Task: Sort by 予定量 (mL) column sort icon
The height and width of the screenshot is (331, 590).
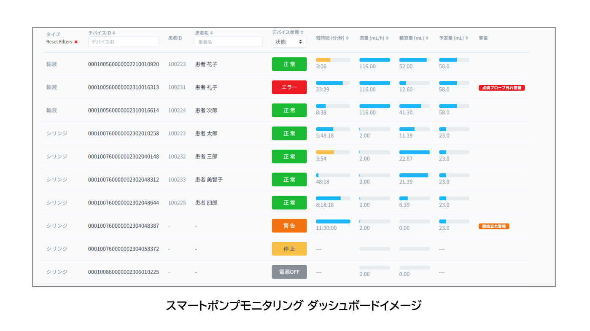Action: (467, 38)
